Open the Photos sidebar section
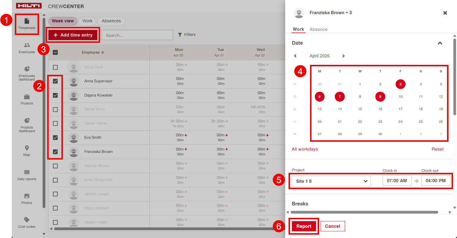This screenshot has height=238, width=457. click(x=27, y=199)
